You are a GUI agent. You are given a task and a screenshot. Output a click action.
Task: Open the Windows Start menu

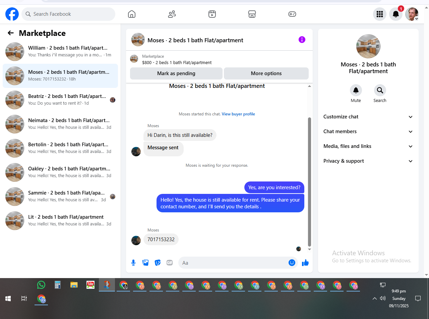[8, 299]
